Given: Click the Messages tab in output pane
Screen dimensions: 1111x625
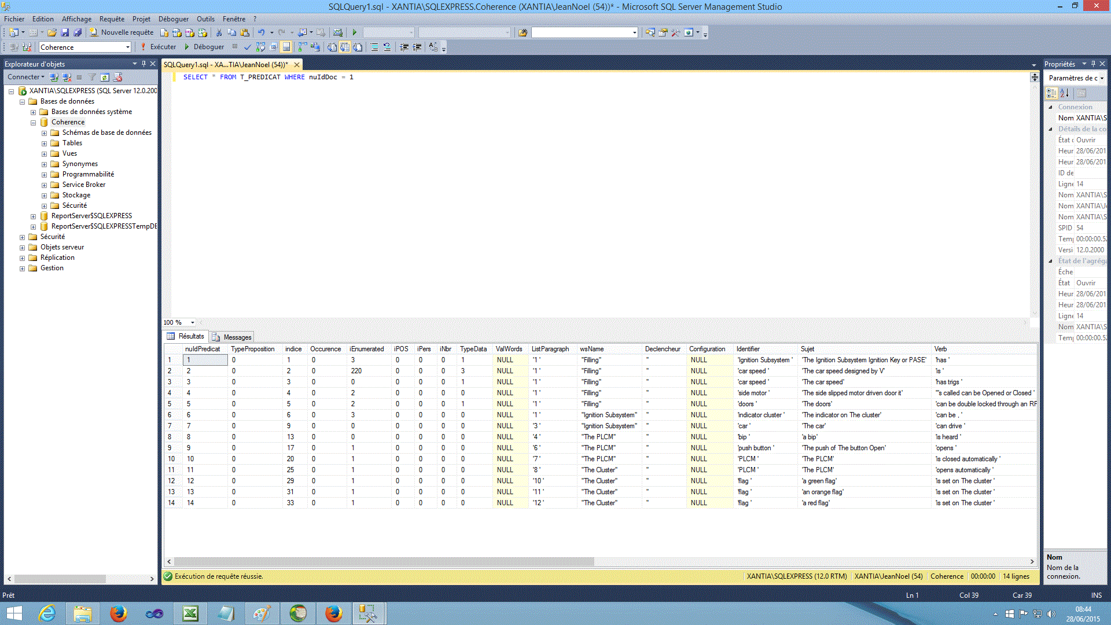Looking at the screenshot, I should click(237, 337).
